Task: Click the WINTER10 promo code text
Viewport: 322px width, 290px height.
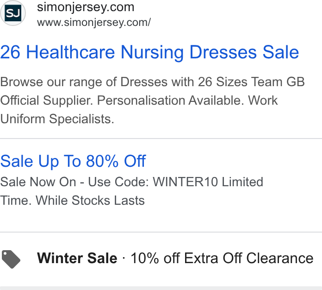Action: 185,182
